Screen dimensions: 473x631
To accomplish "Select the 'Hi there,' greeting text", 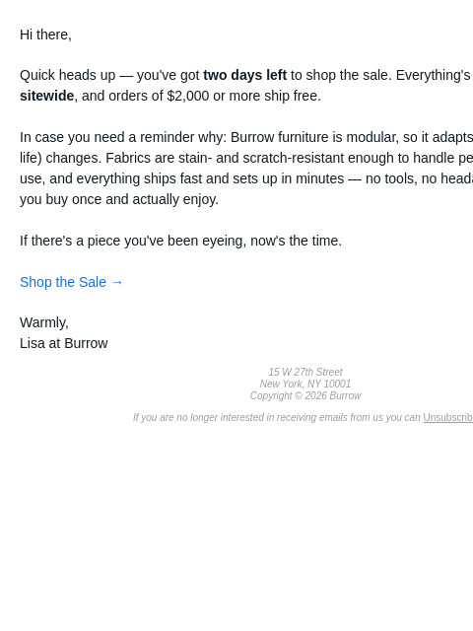I will click(45, 35).
